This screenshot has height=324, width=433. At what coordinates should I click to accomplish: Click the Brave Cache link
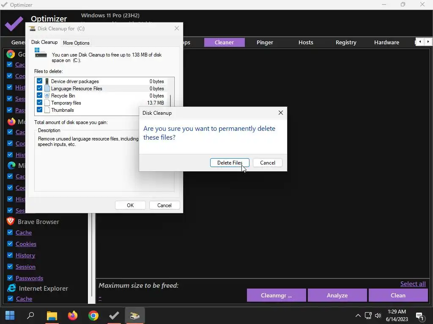pos(24,232)
